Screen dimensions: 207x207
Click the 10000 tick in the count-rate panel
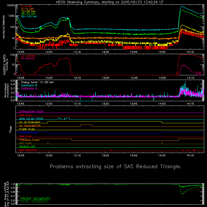[x=11, y=5]
